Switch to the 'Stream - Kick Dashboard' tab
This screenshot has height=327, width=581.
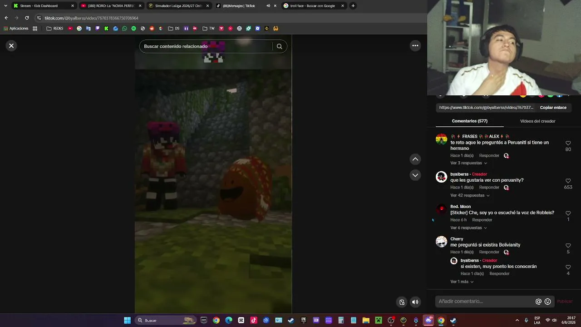point(43,6)
